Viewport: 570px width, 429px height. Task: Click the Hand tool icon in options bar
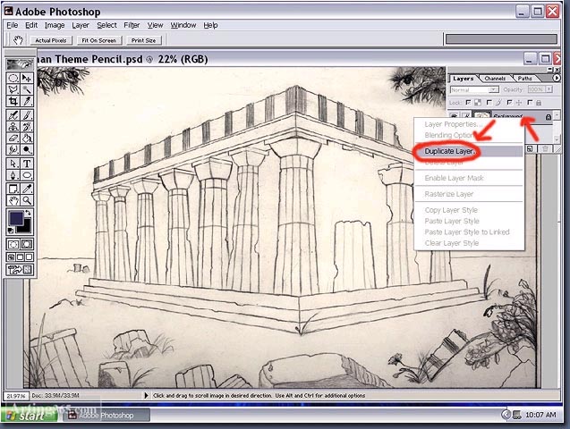[x=18, y=40]
